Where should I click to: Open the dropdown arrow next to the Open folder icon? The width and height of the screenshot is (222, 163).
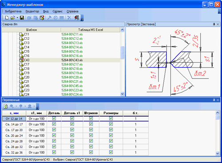click(17, 18)
